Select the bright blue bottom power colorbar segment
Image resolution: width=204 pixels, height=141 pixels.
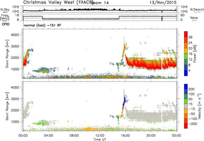click(186, 73)
